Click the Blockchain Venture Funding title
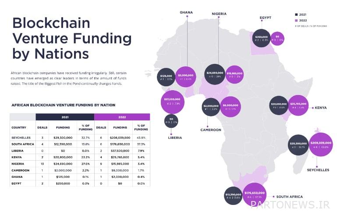337x215 pixels. (x=72, y=38)
